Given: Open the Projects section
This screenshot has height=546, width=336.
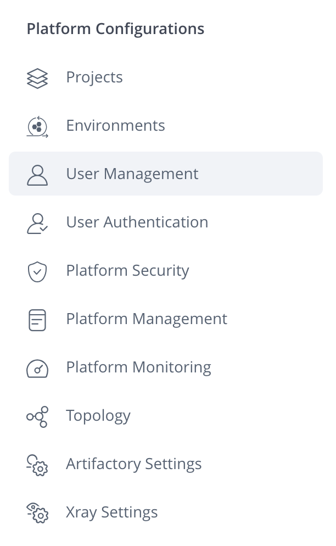Looking at the screenshot, I should pyautogui.click(x=94, y=77).
